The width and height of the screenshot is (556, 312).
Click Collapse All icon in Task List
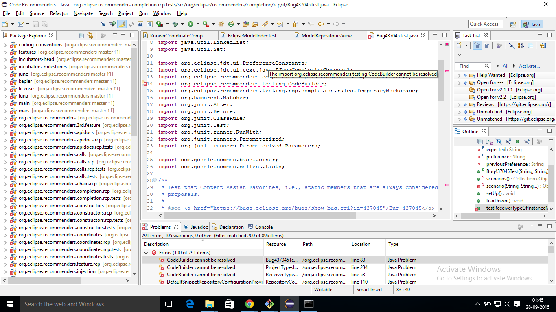(x=530, y=45)
